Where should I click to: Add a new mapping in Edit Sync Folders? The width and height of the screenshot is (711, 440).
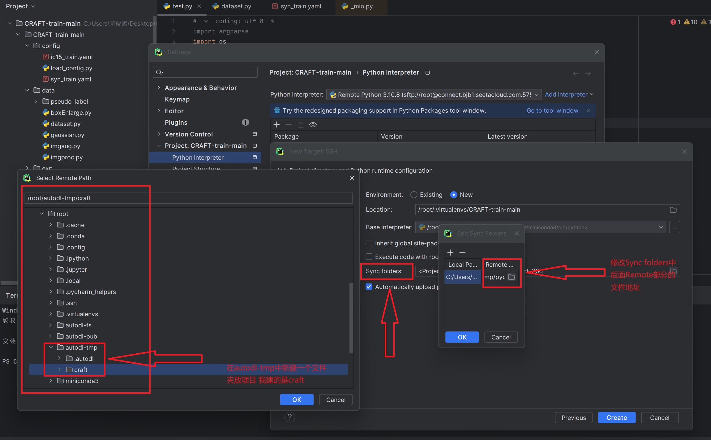tap(450, 253)
